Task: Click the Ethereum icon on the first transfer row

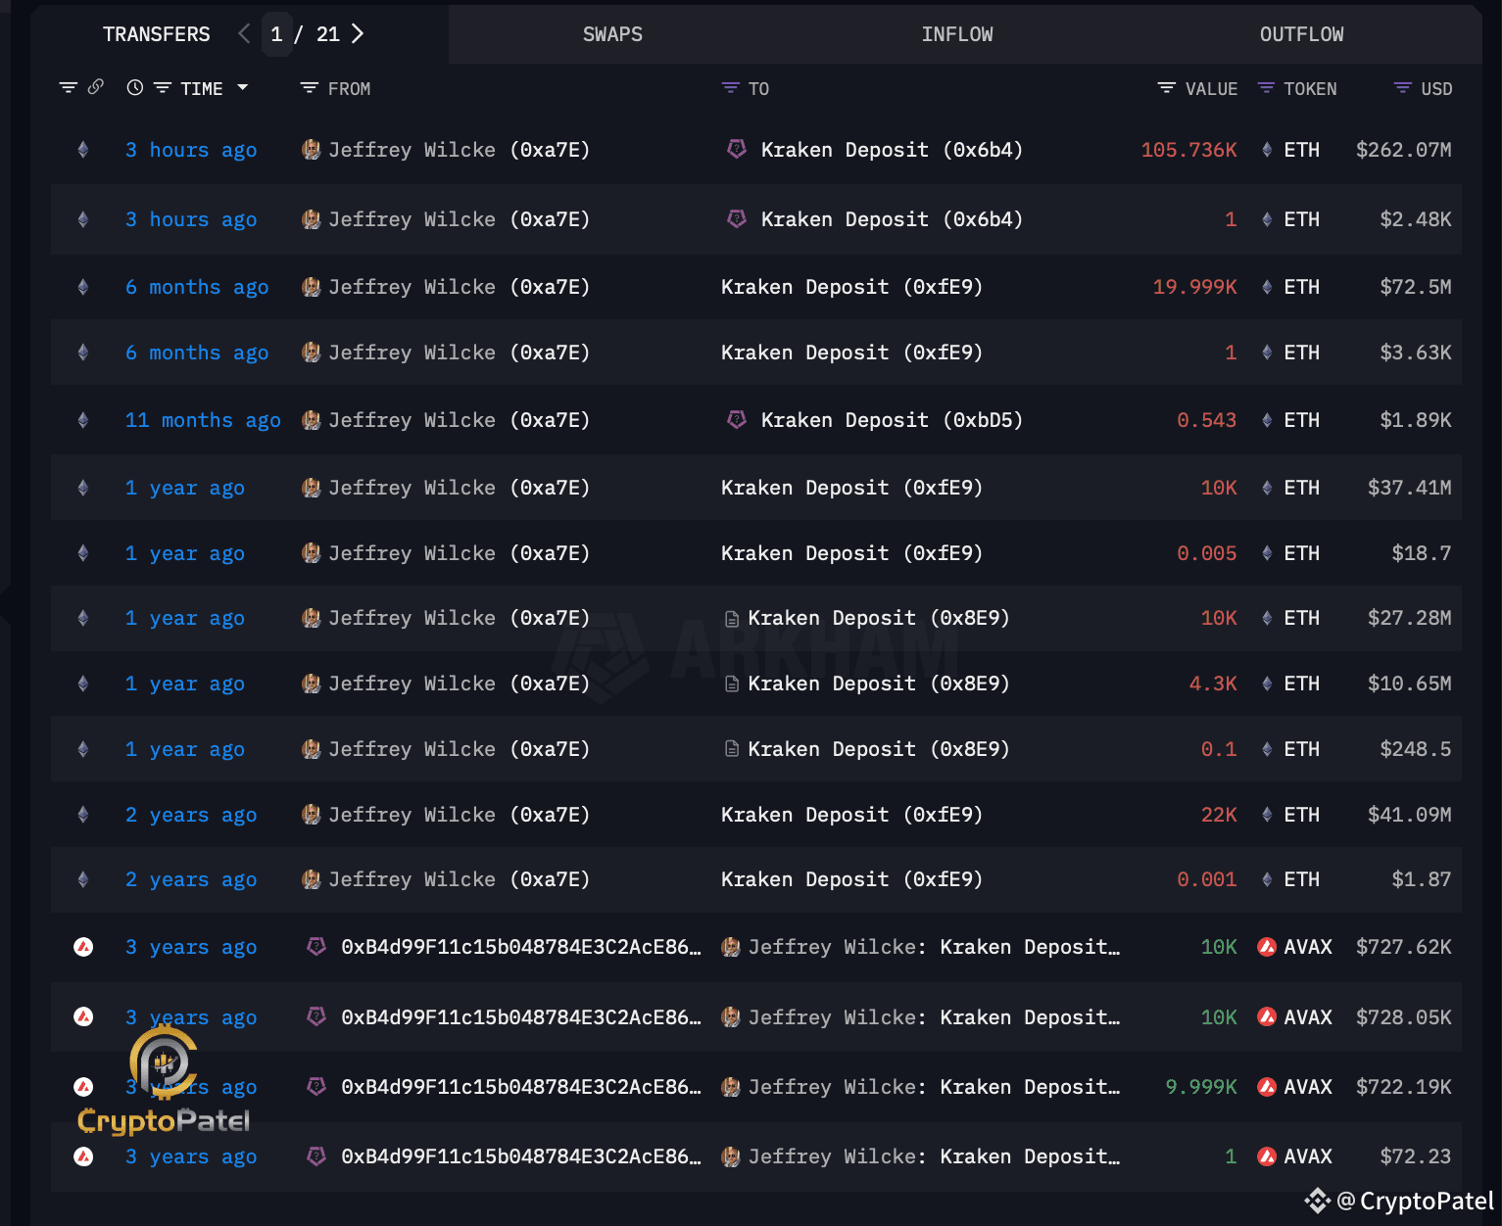Action: tap(82, 150)
